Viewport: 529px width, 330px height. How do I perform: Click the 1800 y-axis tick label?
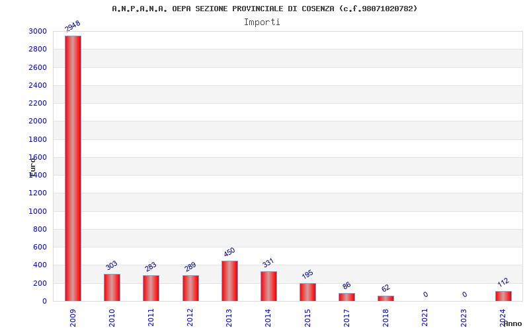[38, 139]
